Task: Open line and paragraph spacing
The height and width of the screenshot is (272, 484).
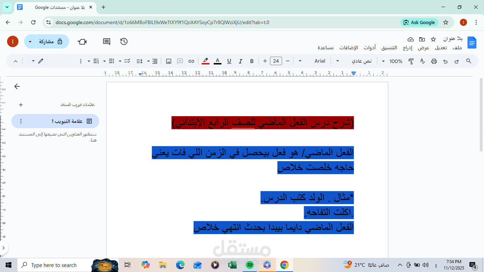Action: click(139, 61)
